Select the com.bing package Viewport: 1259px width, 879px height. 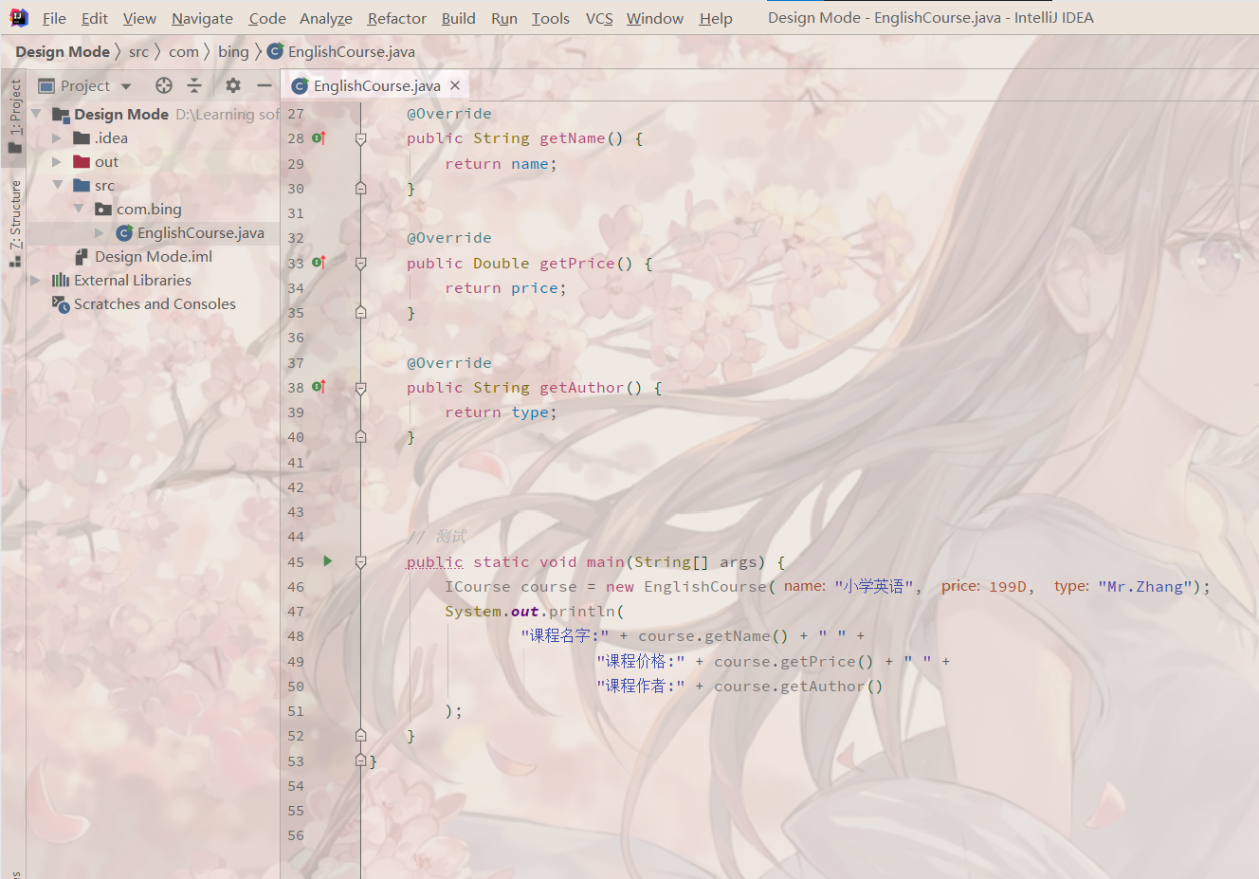pyautogui.click(x=149, y=209)
